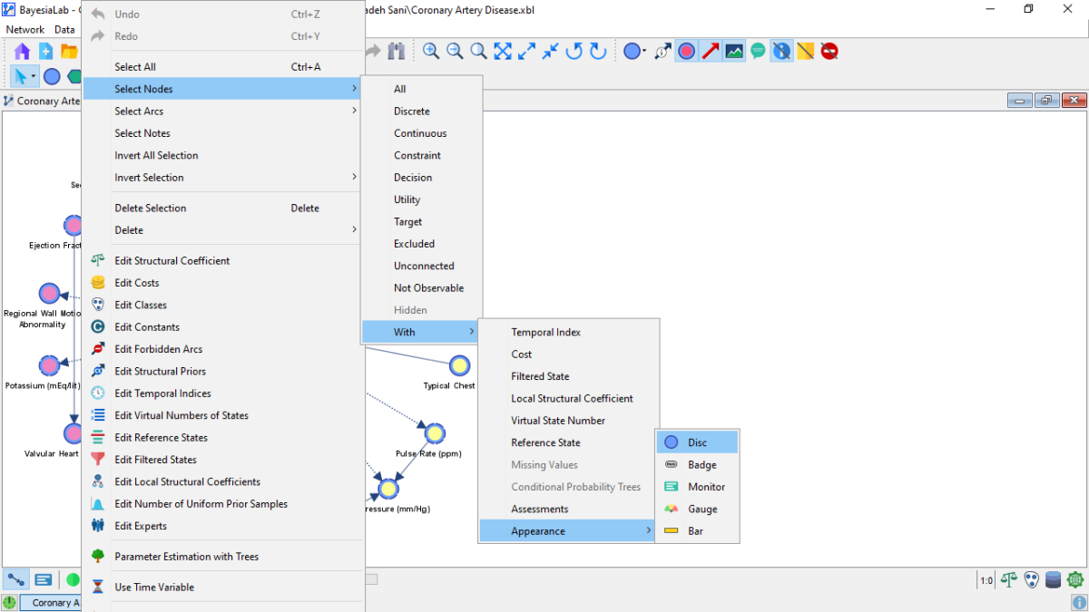Click the Typical Chest node

pos(460,365)
